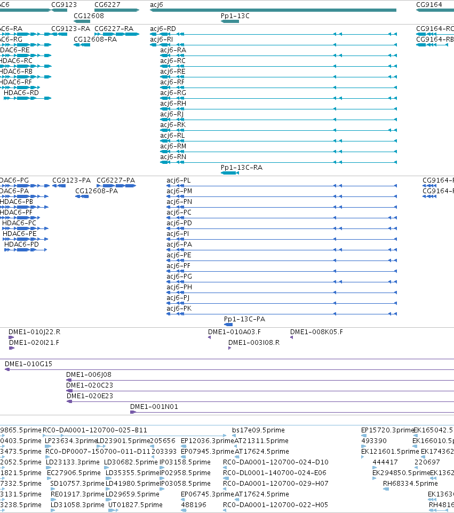Open the CG6227 gene entry
454x513 pixels.
[x=117, y=10]
